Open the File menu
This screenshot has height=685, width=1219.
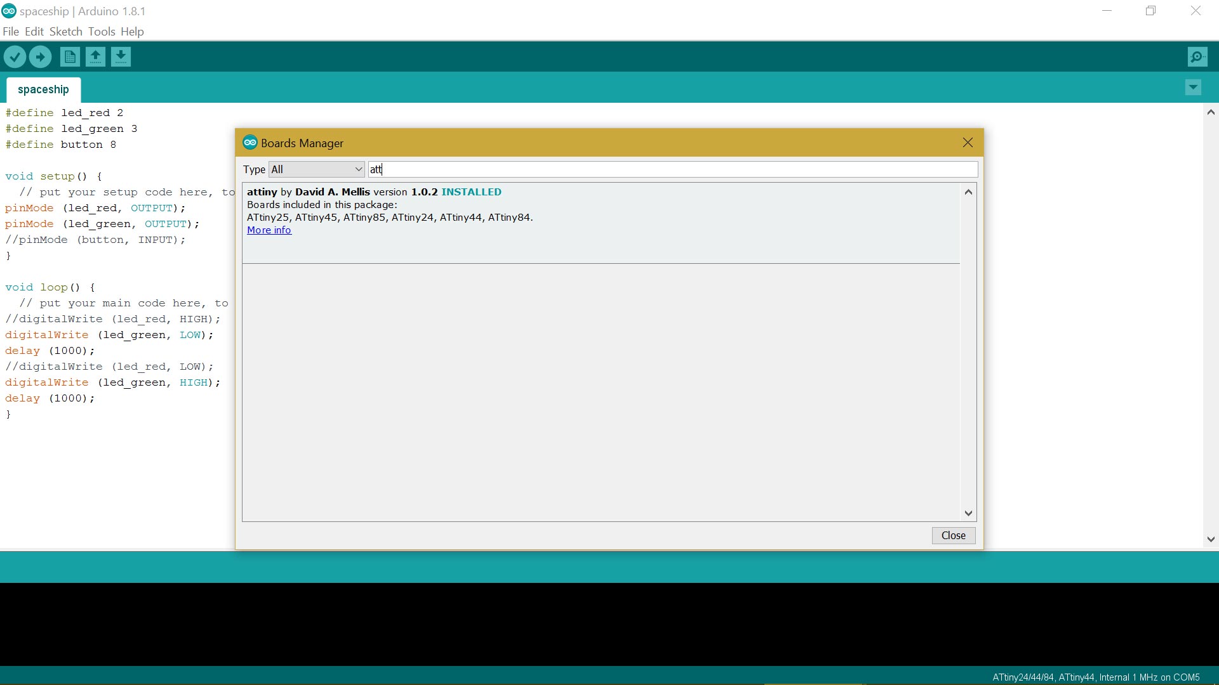[11, 32]
